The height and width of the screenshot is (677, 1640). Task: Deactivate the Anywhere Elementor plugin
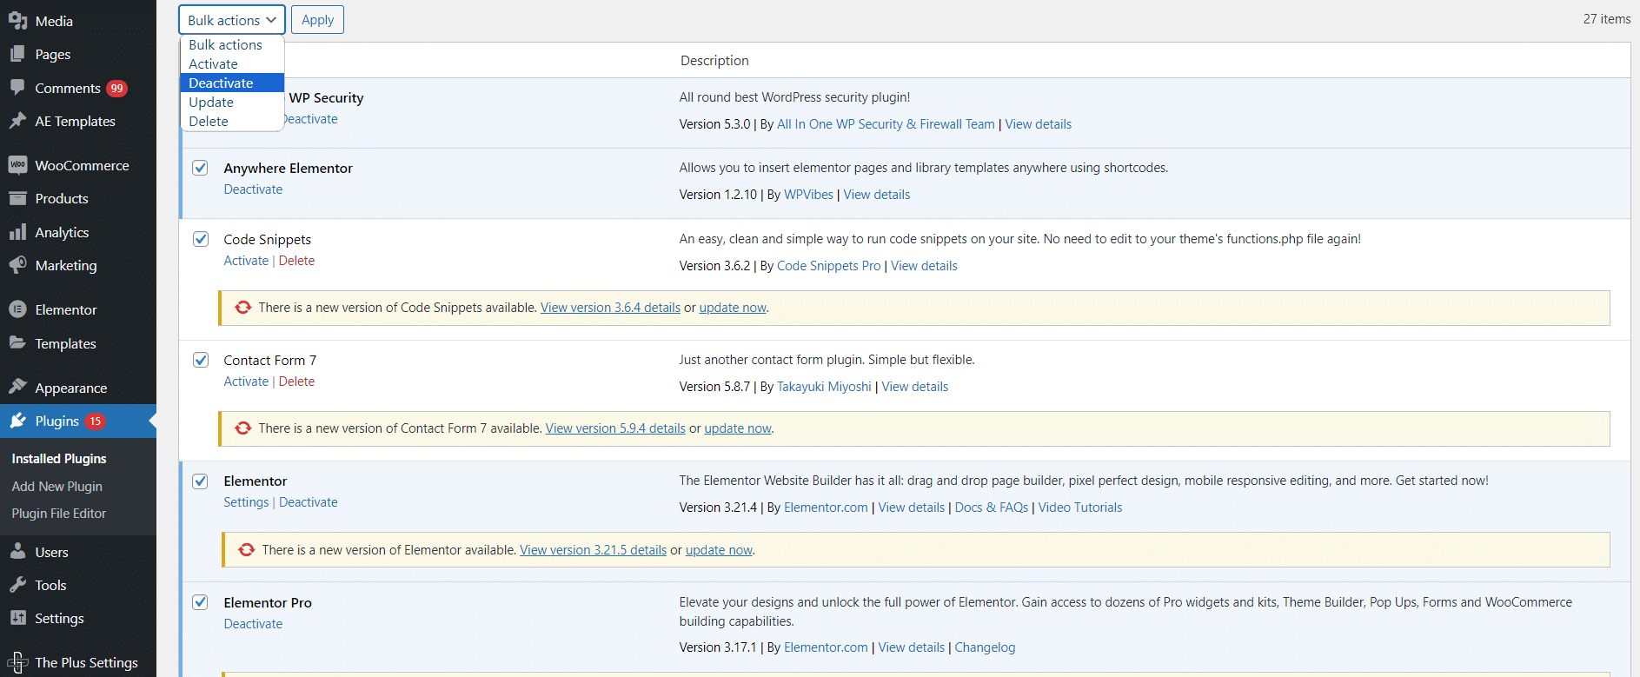[x=253, y=189]
